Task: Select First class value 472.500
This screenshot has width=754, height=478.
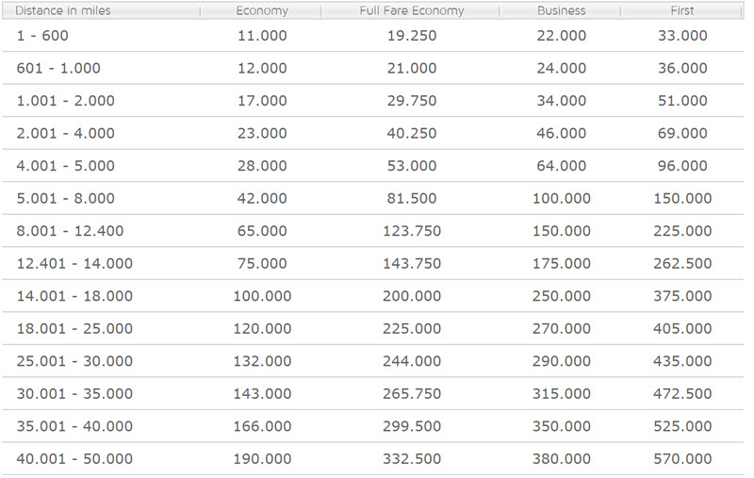Action: [682, 394]
